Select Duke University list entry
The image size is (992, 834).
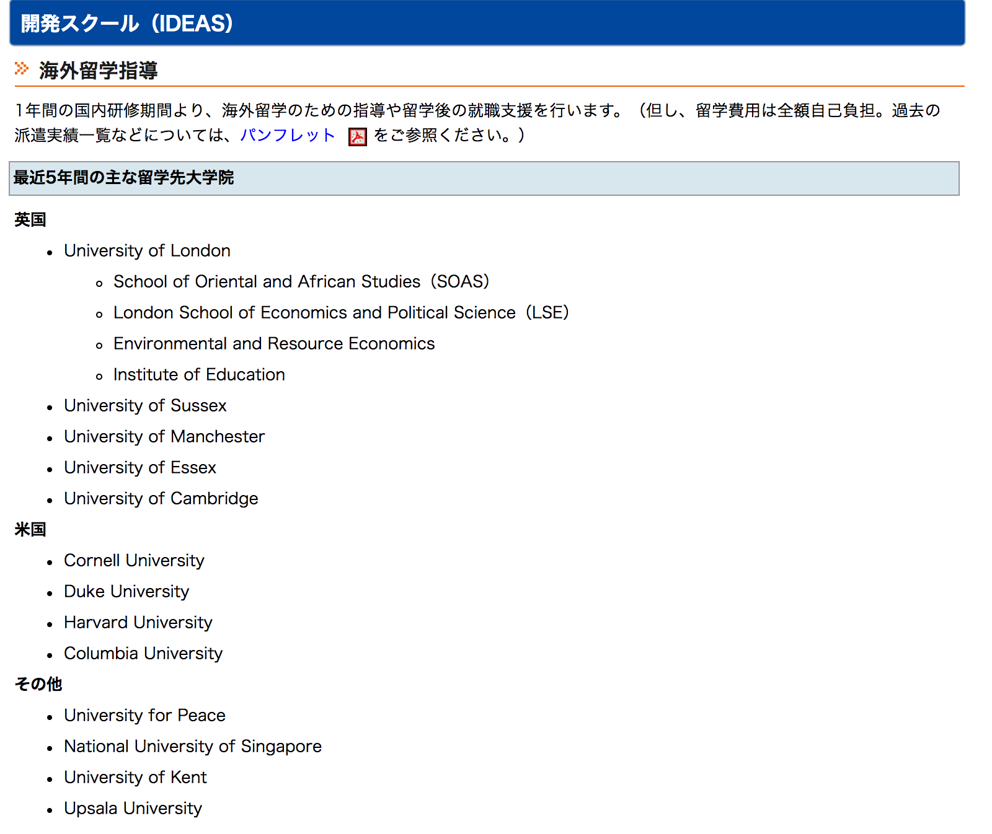tap(126, 591)
